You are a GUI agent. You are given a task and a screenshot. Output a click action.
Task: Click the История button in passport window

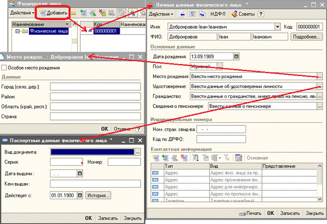[98, 195]
